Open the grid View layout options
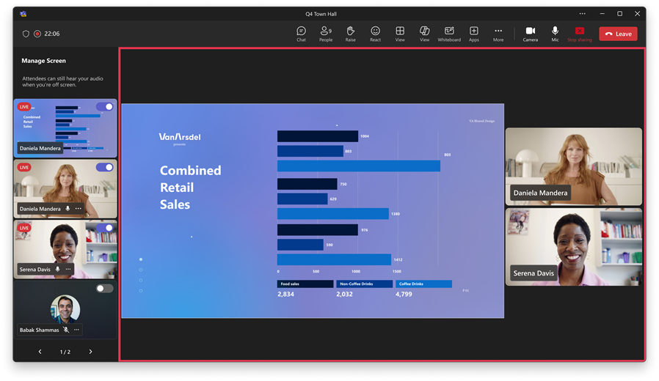This screenshot has width=659, height=381. click(400, 34)
